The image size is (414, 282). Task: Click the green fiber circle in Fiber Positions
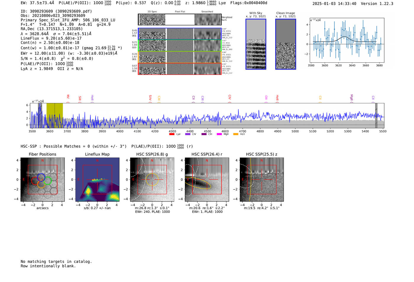click(48, 181)
